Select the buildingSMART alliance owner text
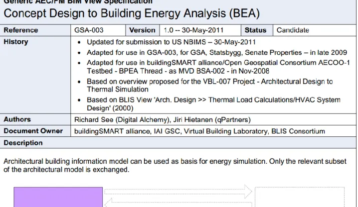358x207 pixels. (112, 131)
